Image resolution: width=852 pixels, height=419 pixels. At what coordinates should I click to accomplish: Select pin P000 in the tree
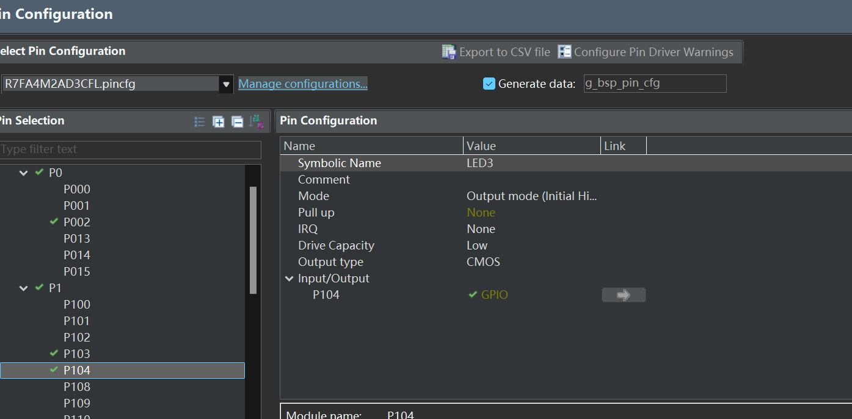point(77,190)
